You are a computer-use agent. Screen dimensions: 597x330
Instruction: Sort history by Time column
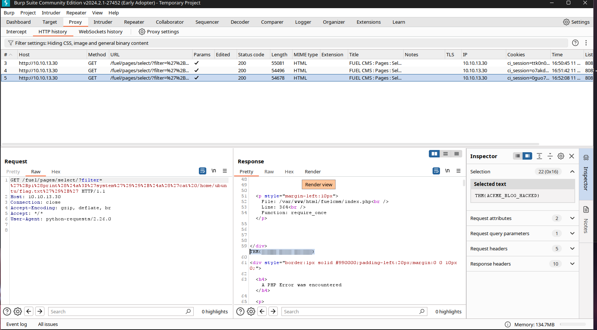(566, 54)
